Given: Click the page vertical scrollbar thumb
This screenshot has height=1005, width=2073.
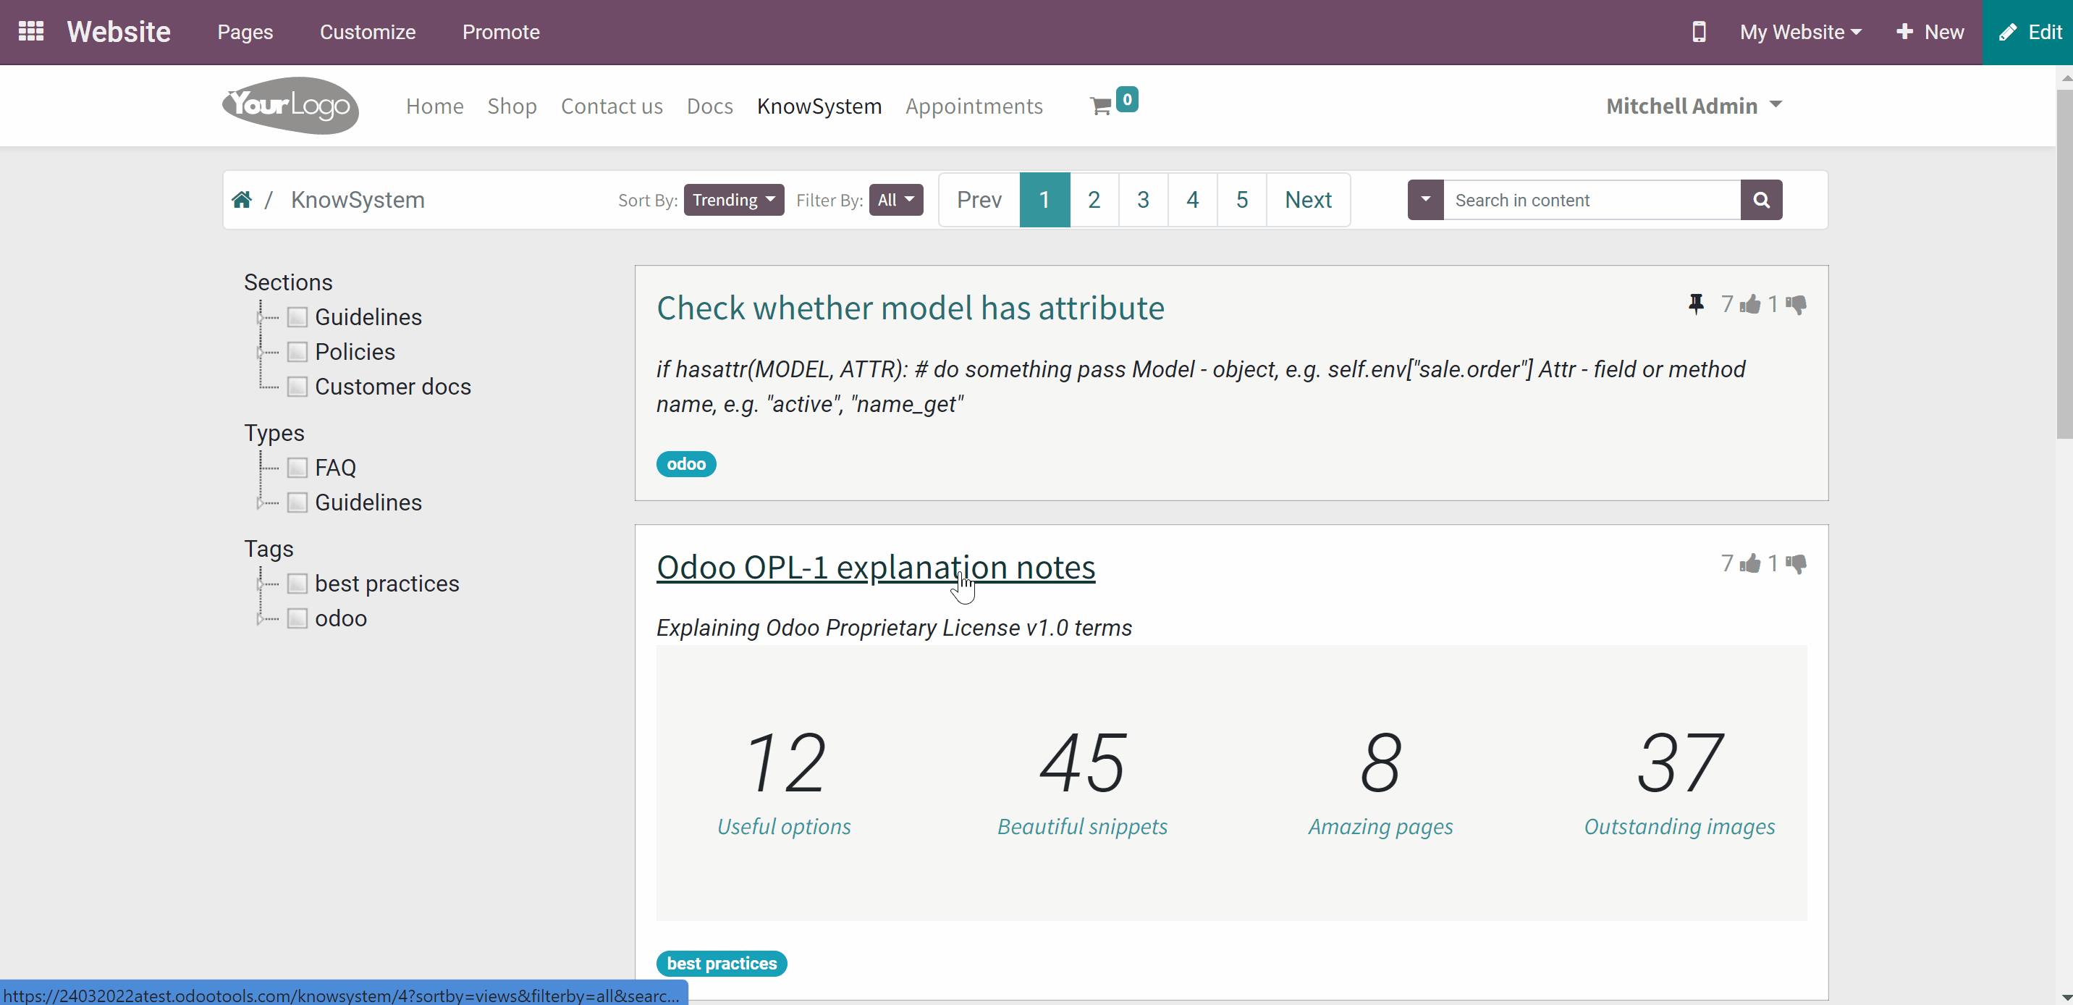Looking at the screenshot, I should [2064, 264].
